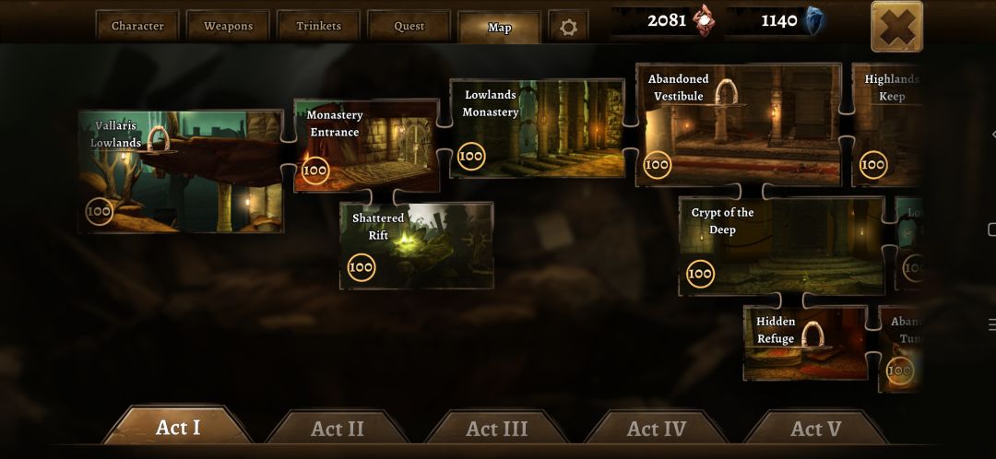Open the Highlands Keep map tile

tap(887, 124)
